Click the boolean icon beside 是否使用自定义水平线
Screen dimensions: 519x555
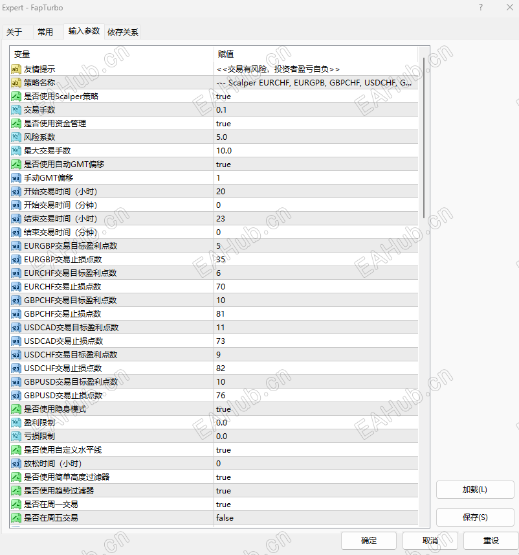16,450
